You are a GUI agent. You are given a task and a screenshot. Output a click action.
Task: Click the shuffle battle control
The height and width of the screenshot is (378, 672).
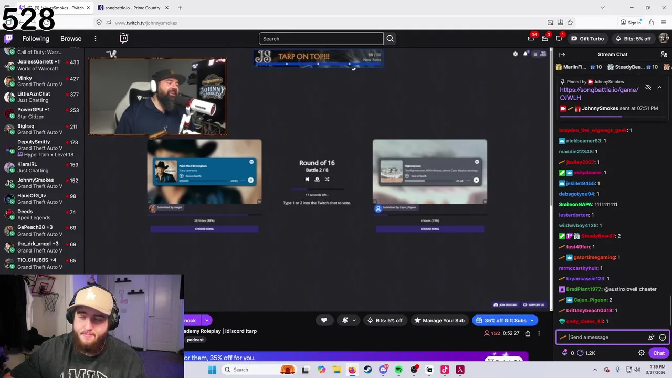327,180
